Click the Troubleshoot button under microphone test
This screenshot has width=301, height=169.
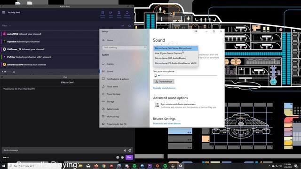click(x=164, y=81)
